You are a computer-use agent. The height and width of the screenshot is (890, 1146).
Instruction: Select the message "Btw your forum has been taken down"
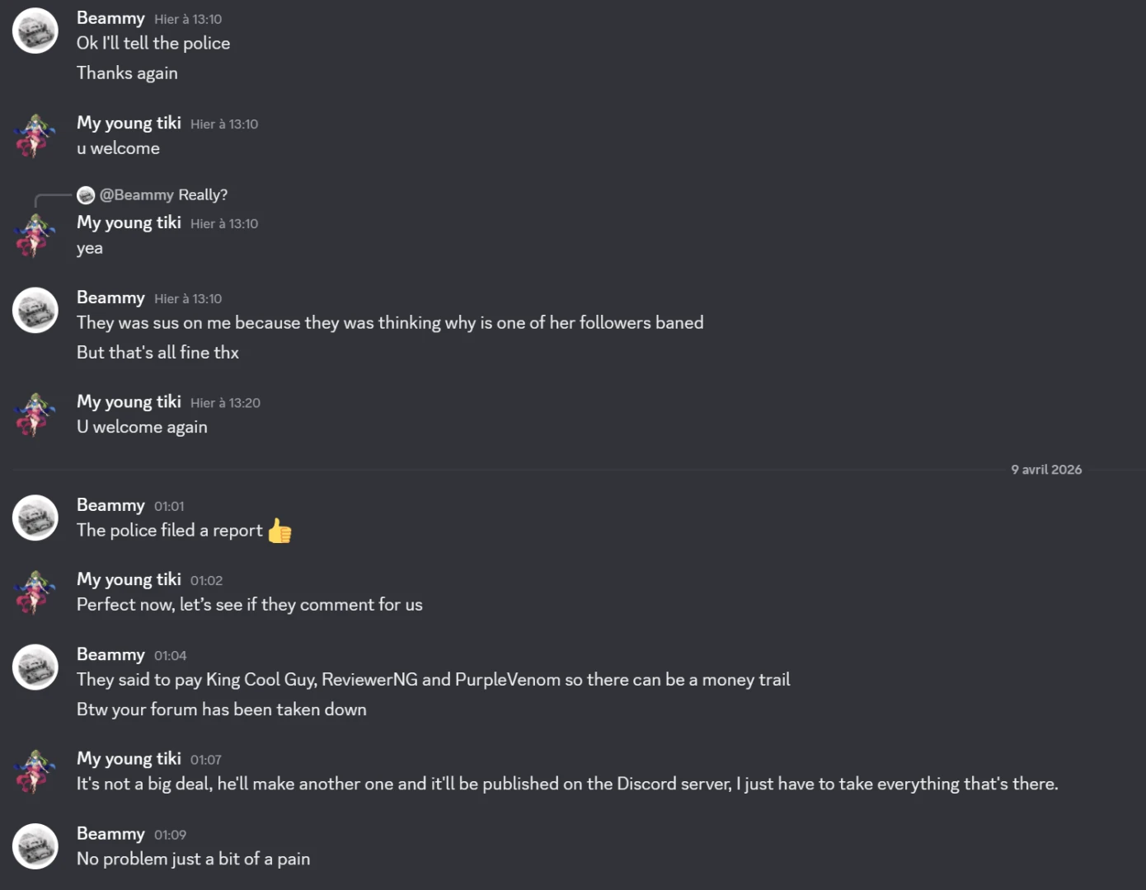pyautogui.click(x=222, y=710)
